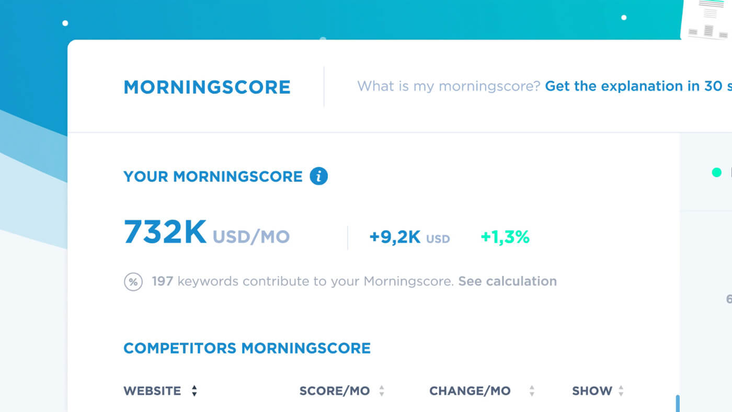This screenshot has height=412, width=732.
Task: Click the sort arrows next to Show
Action: (x=621, y=391)
